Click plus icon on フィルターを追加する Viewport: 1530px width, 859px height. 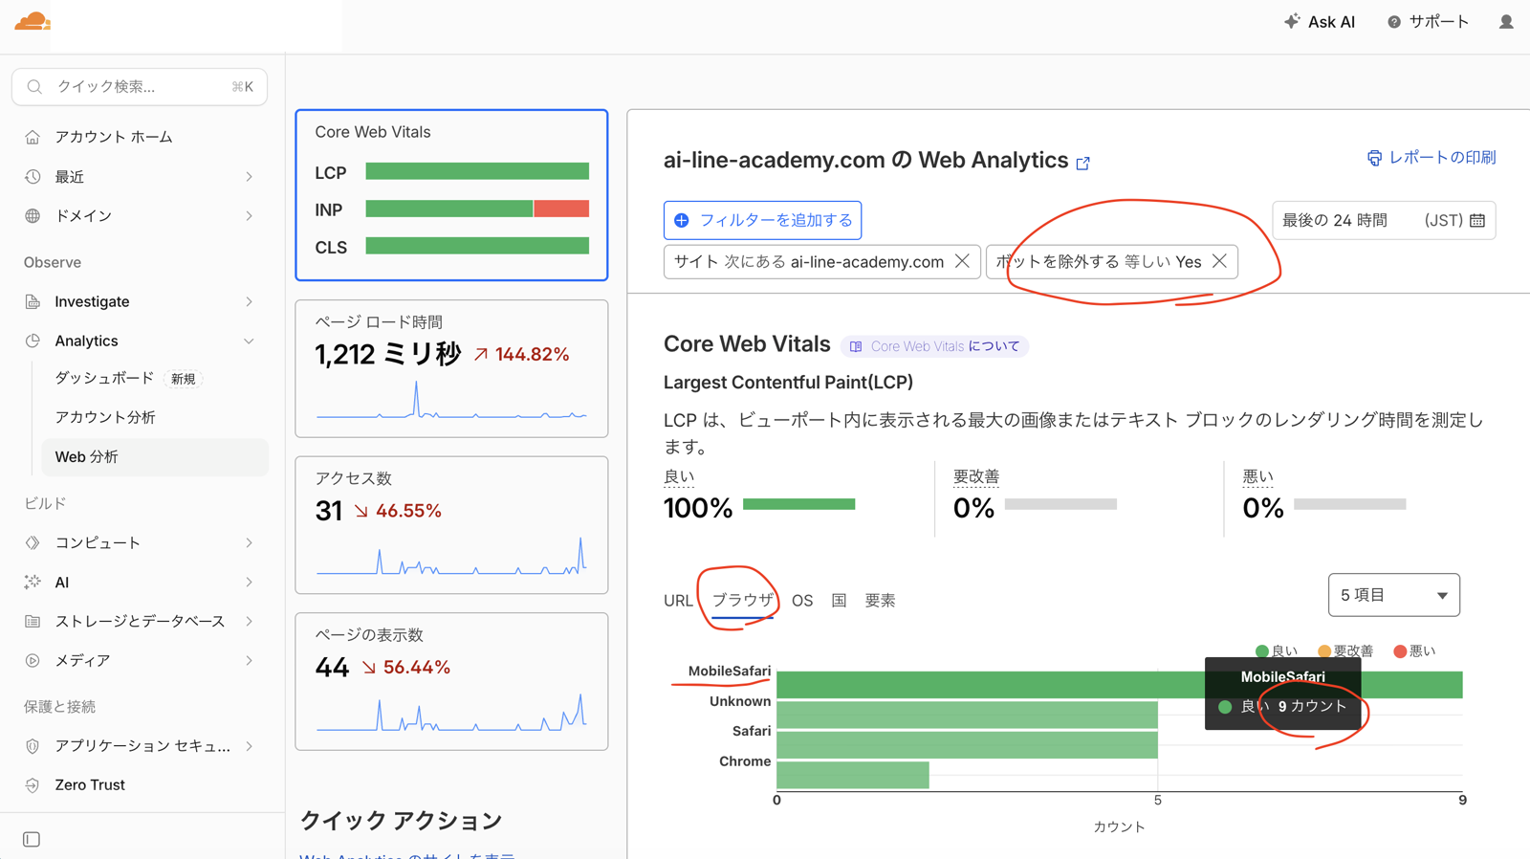[x=682, y=220]
